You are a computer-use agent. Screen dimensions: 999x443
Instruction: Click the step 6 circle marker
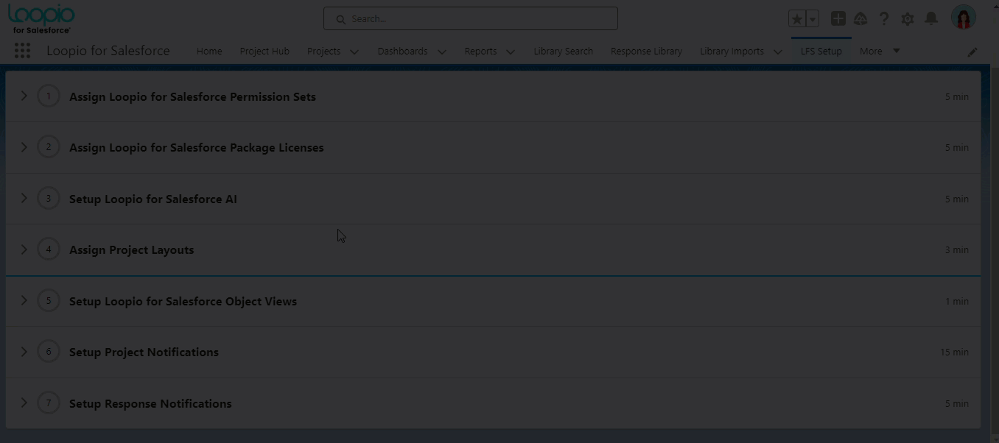tap(49, 352)
